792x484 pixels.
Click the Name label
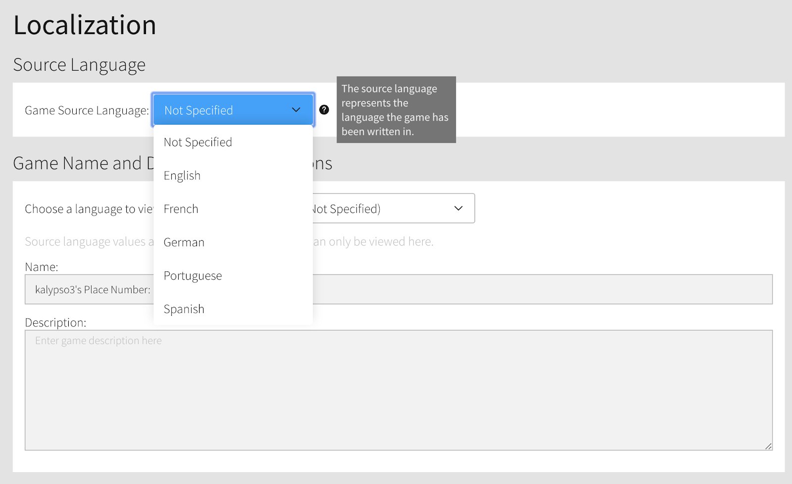pos(42,267)
